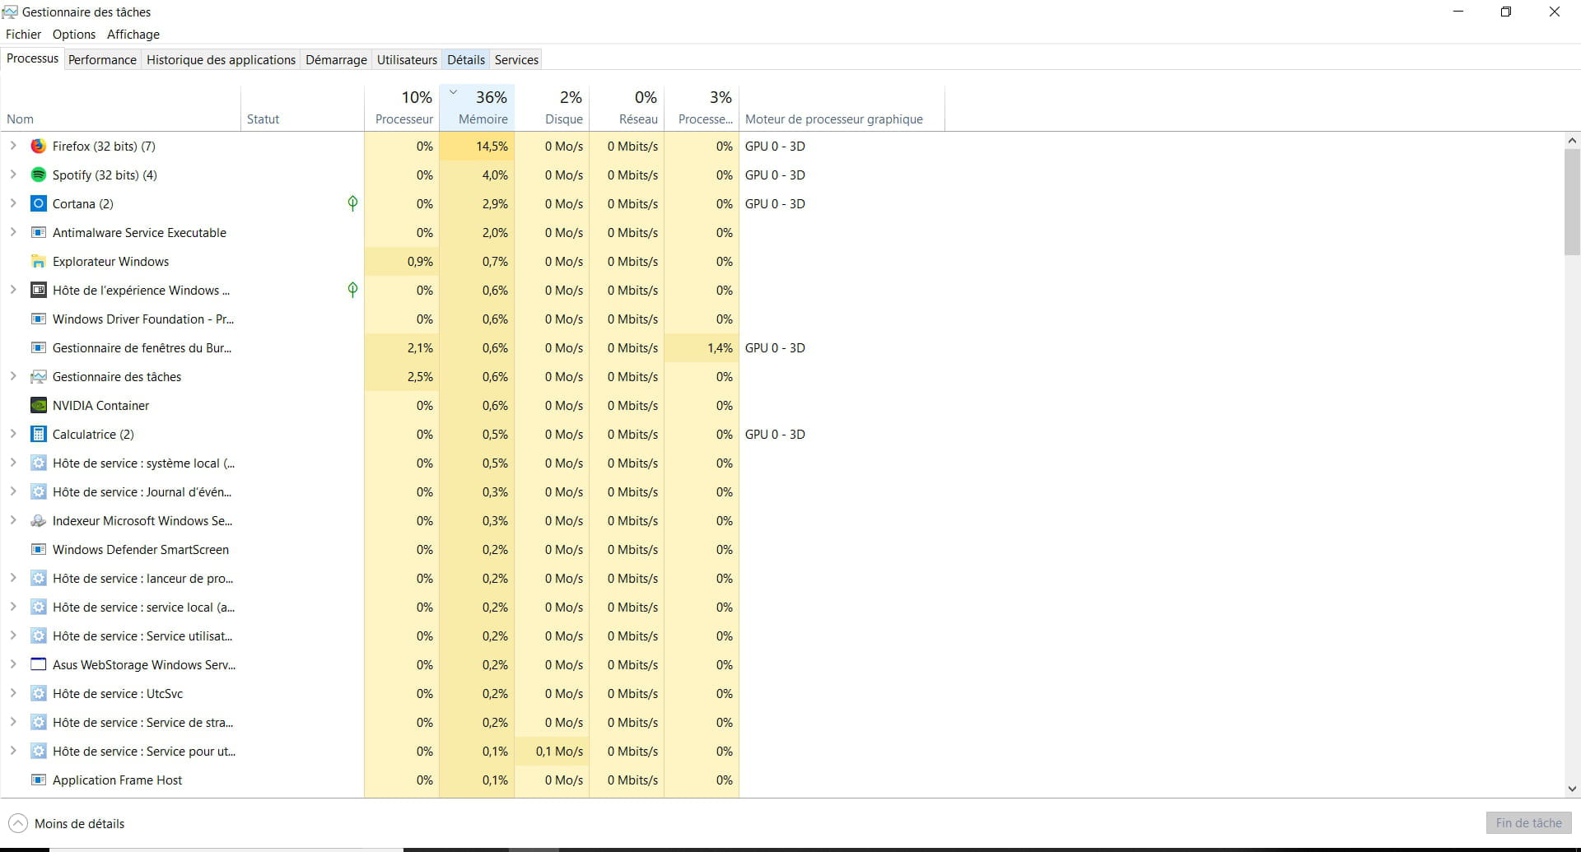Expand Asus WebStorage Windows Service row
Screen dimensions: 1581x852
pos(13,664)
